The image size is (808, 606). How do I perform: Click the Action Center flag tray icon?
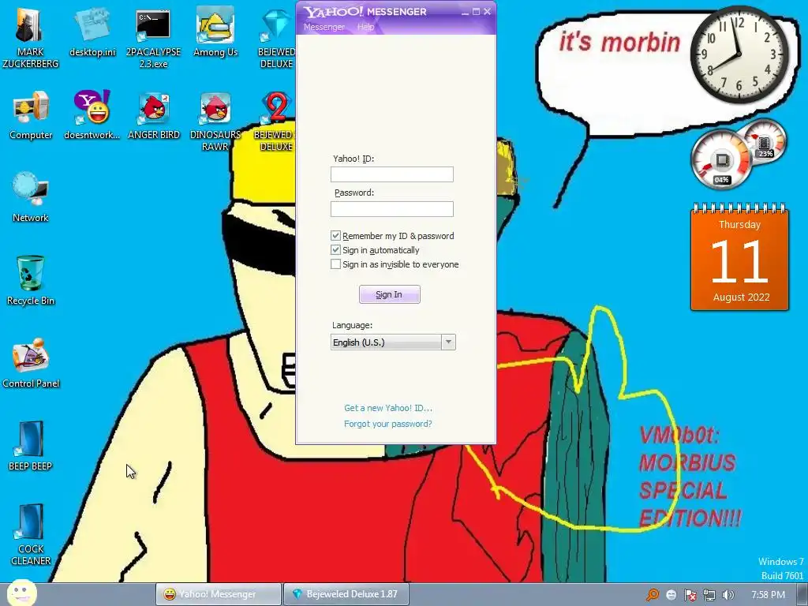[x=690, y=595]
